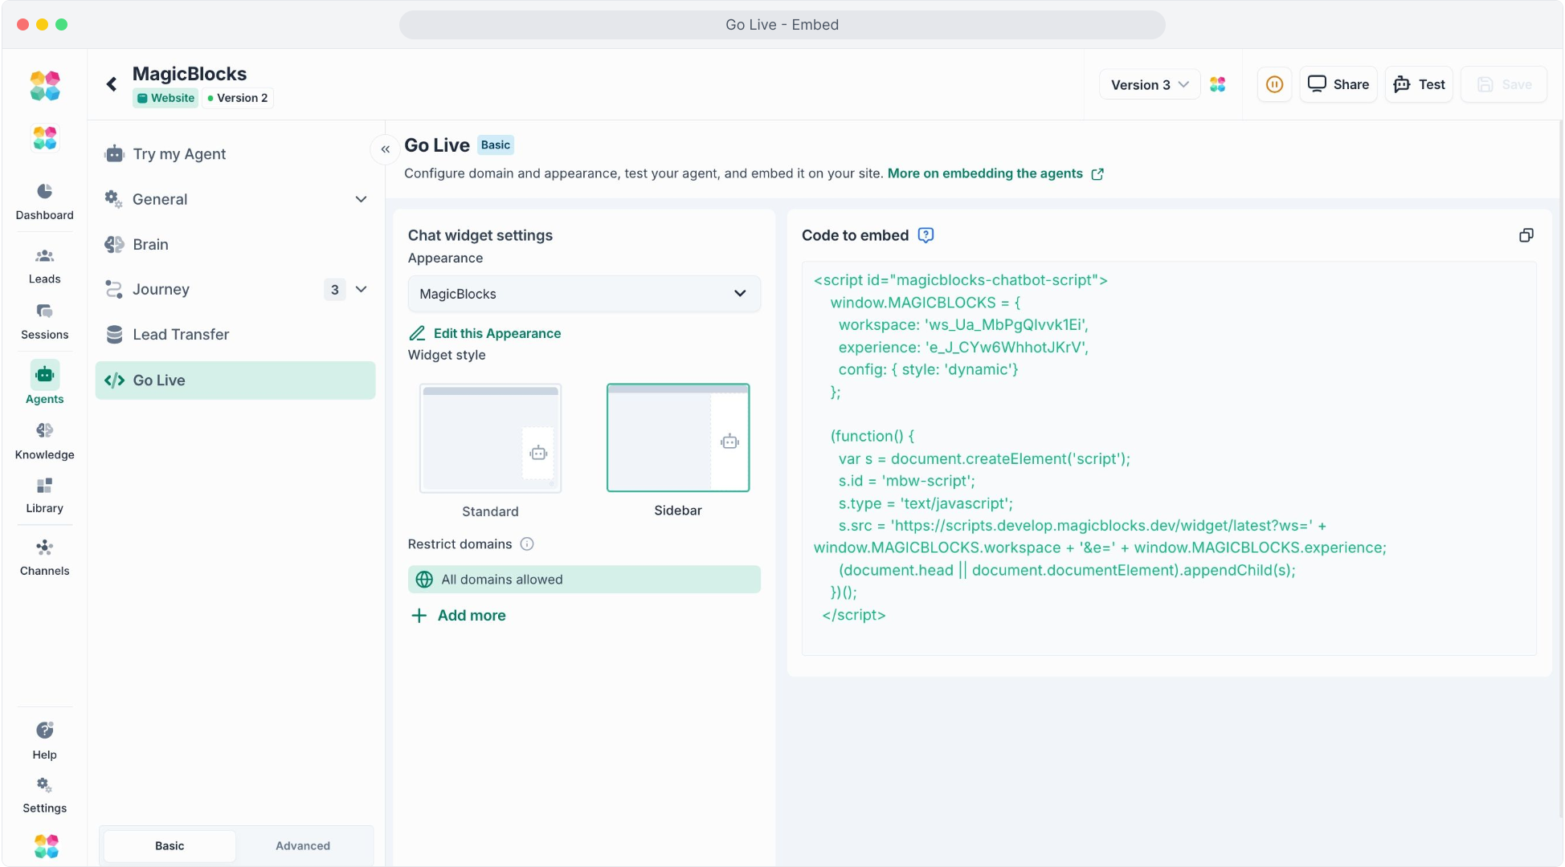Copy the embed code with the copy icon
The width and height of the screenshot is (1565, 867).
point(1526,235)
